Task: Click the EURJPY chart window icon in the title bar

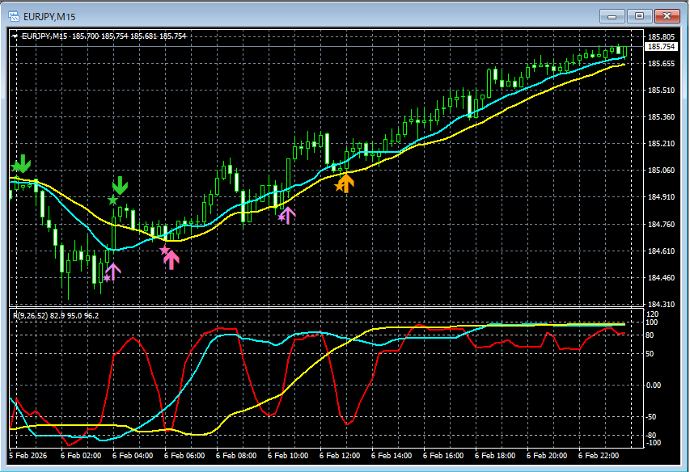Action: click(x=14, y=17)
